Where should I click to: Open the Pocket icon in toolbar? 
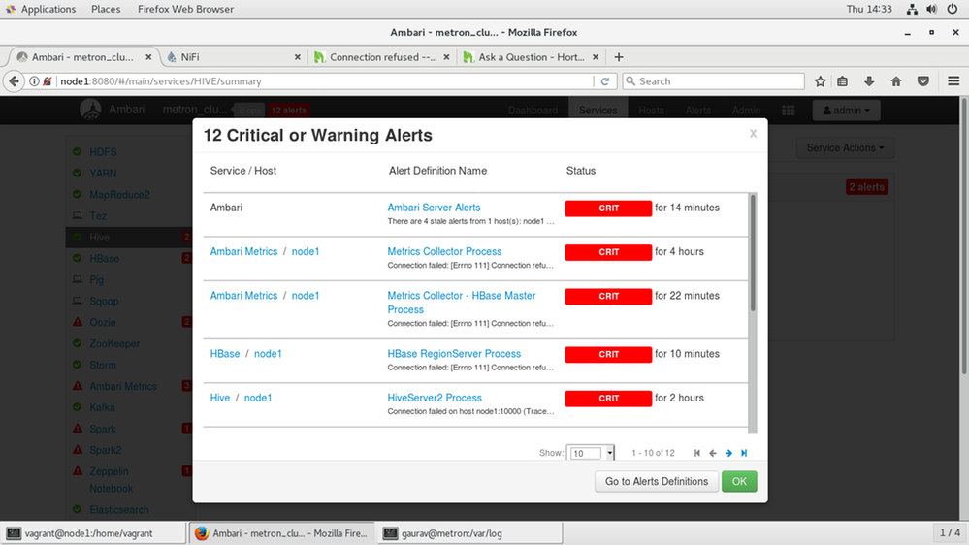[x=923, y=80]
